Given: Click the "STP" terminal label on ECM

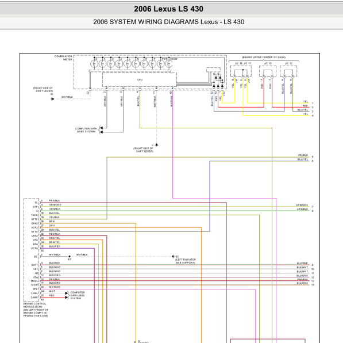Looking at the screenshot, I should pyautogui.click(x=35, y=207).
